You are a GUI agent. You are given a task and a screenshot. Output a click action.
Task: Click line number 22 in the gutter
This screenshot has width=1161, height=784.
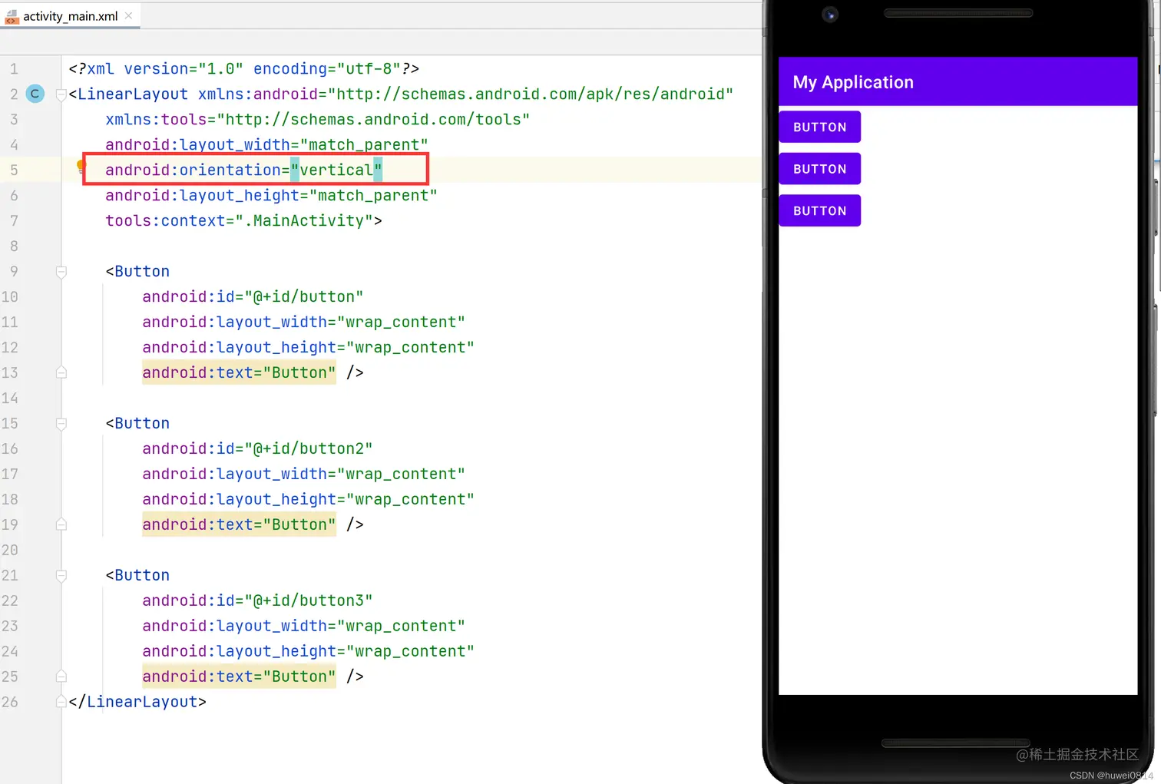11,600
